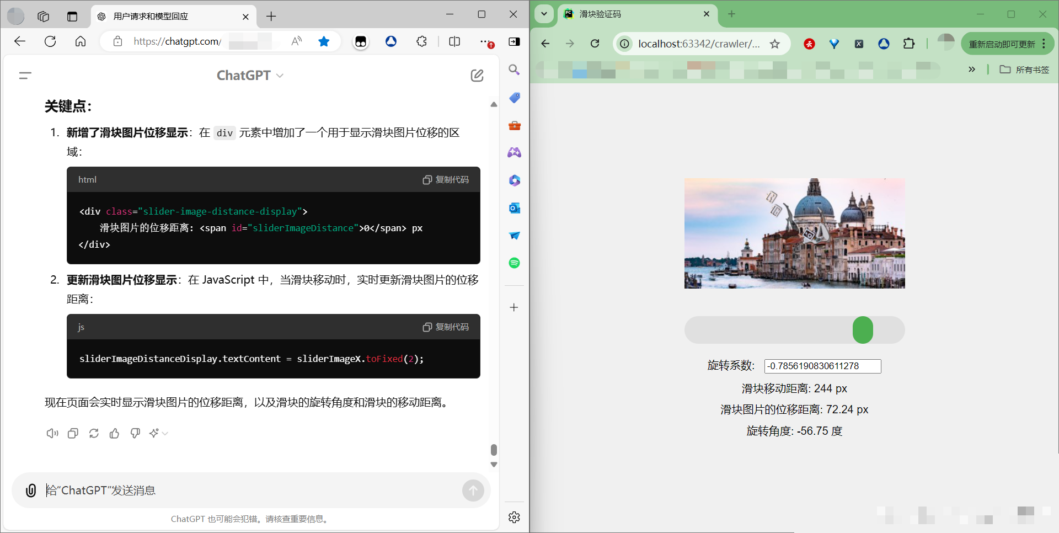Click the thumbs down response icon

point(135,433)
